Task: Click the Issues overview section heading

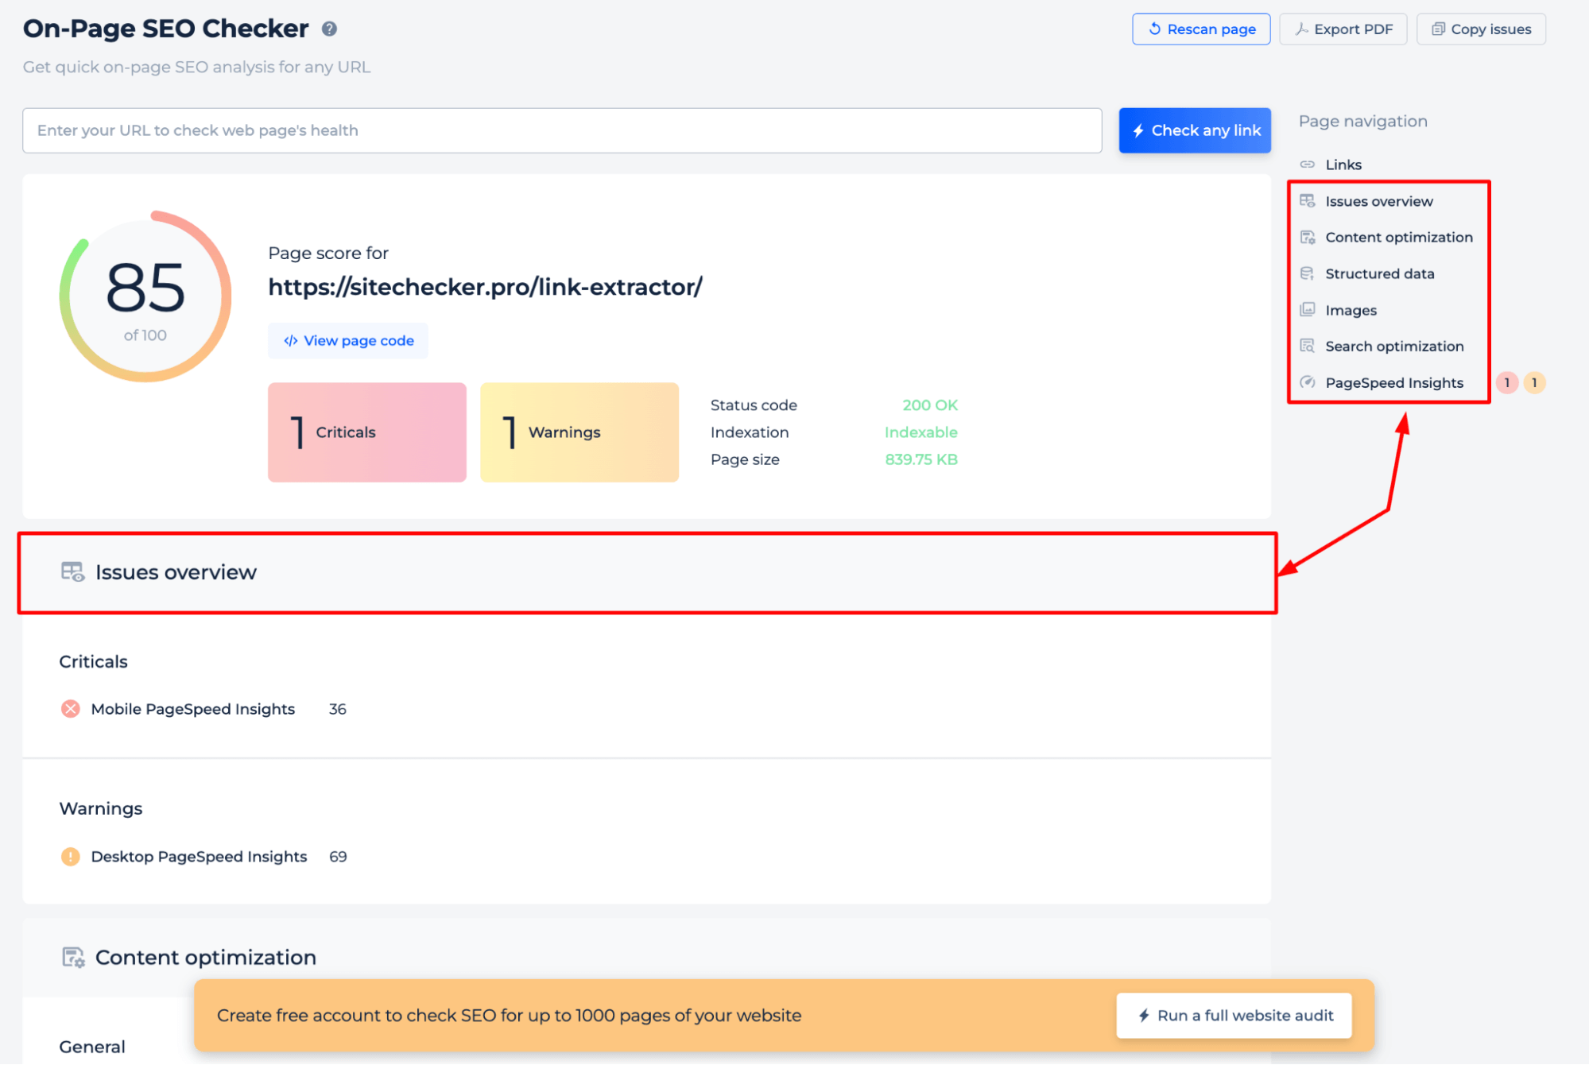Action: [x=176, y=572]
